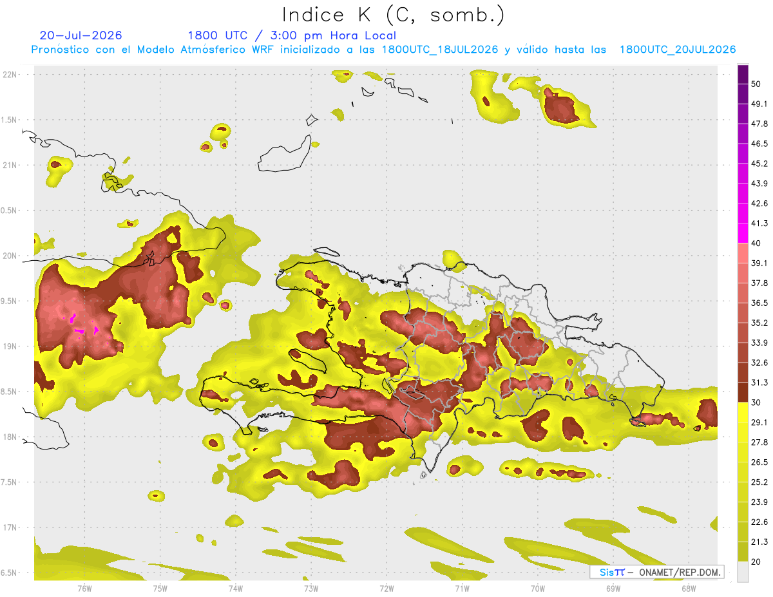
Task: Click the colorbar label "35.2"
Action: point(759,323)
